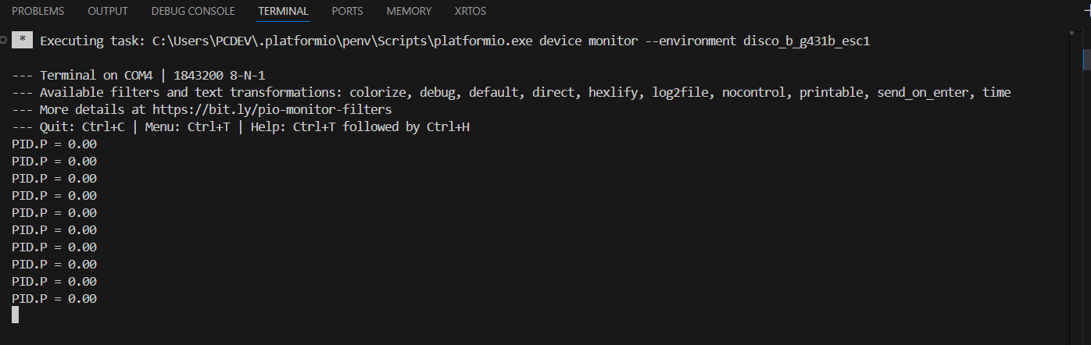1091x345 pixels.
Task: Click the new terminal plus icon
Action: 1087,11
